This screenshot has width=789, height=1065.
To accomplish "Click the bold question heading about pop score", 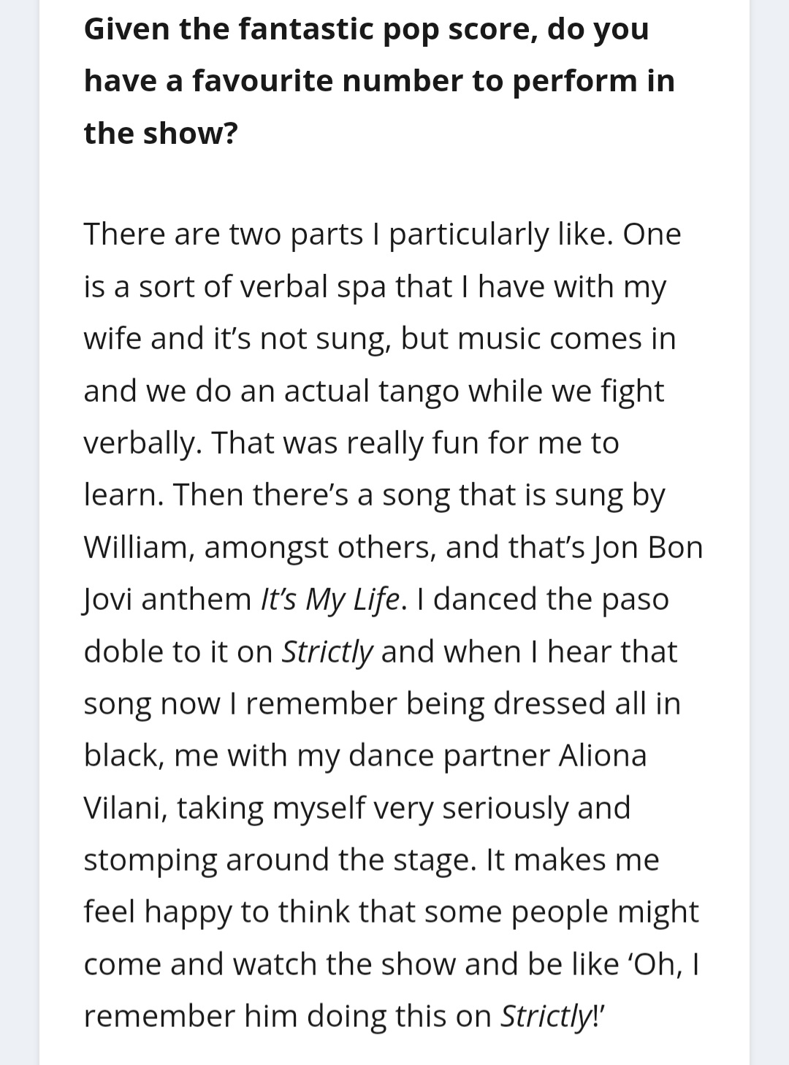I will [379, 81].
